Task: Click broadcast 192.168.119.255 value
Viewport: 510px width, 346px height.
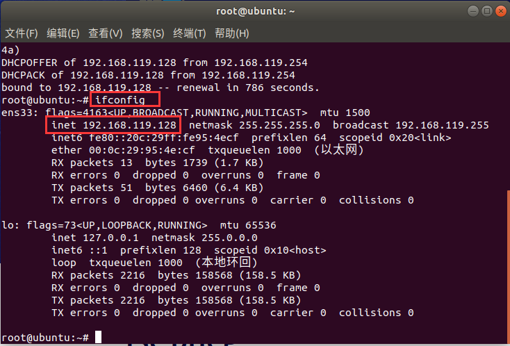Action: tap(411, 125)
